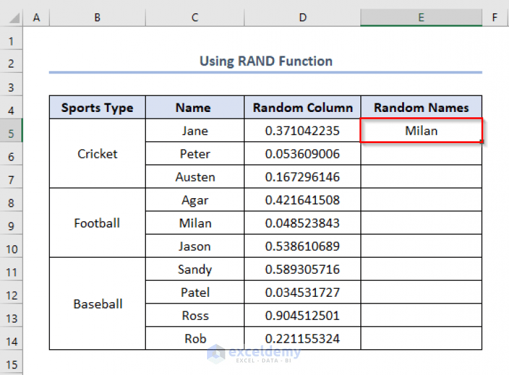Image resolution: width=509 pixels, height=375 pixels.
Task: Click the 'Patel' name cell
Action: [x=194, y=292]
